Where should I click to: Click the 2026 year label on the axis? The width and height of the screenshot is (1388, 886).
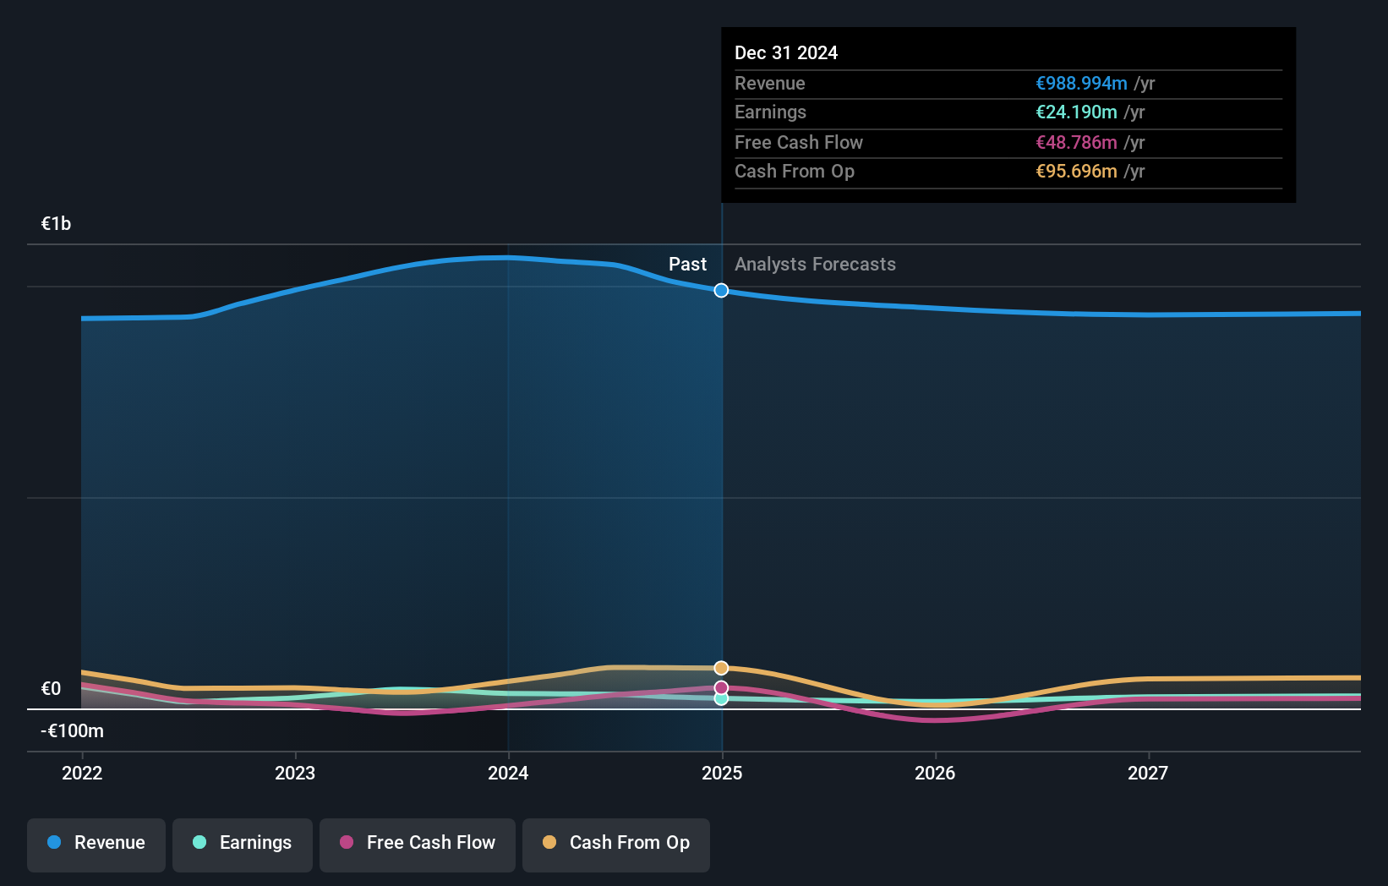tap(935, 773)
